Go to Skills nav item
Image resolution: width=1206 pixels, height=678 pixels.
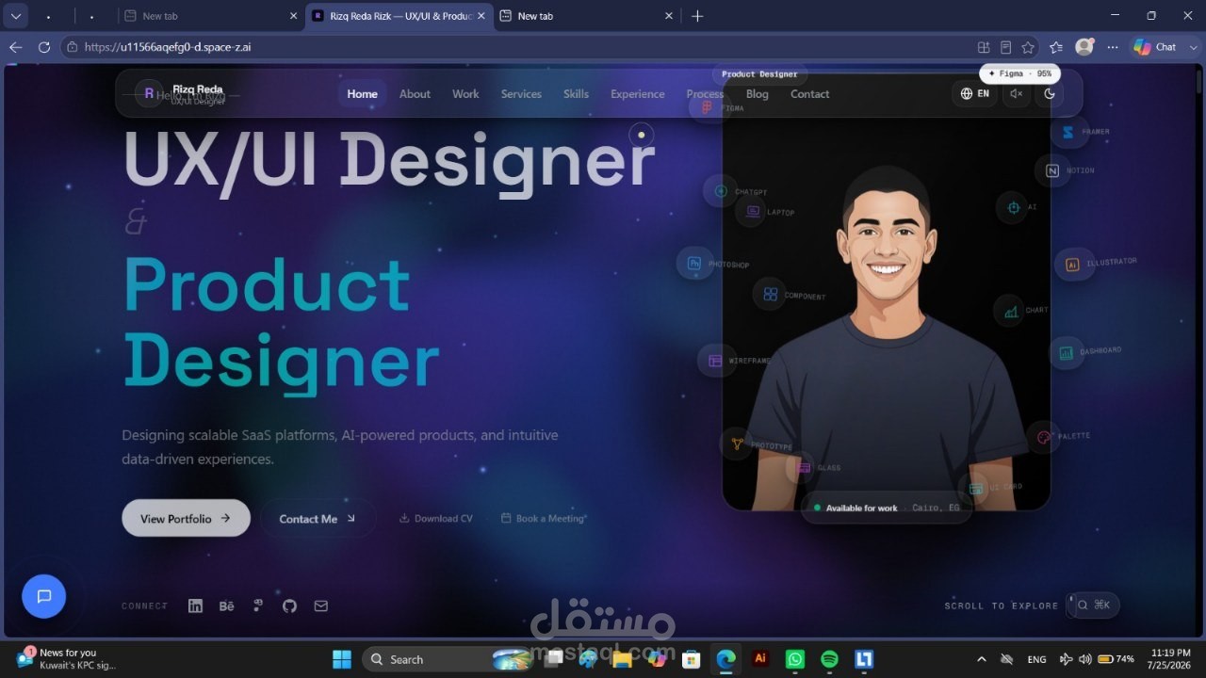576,94
